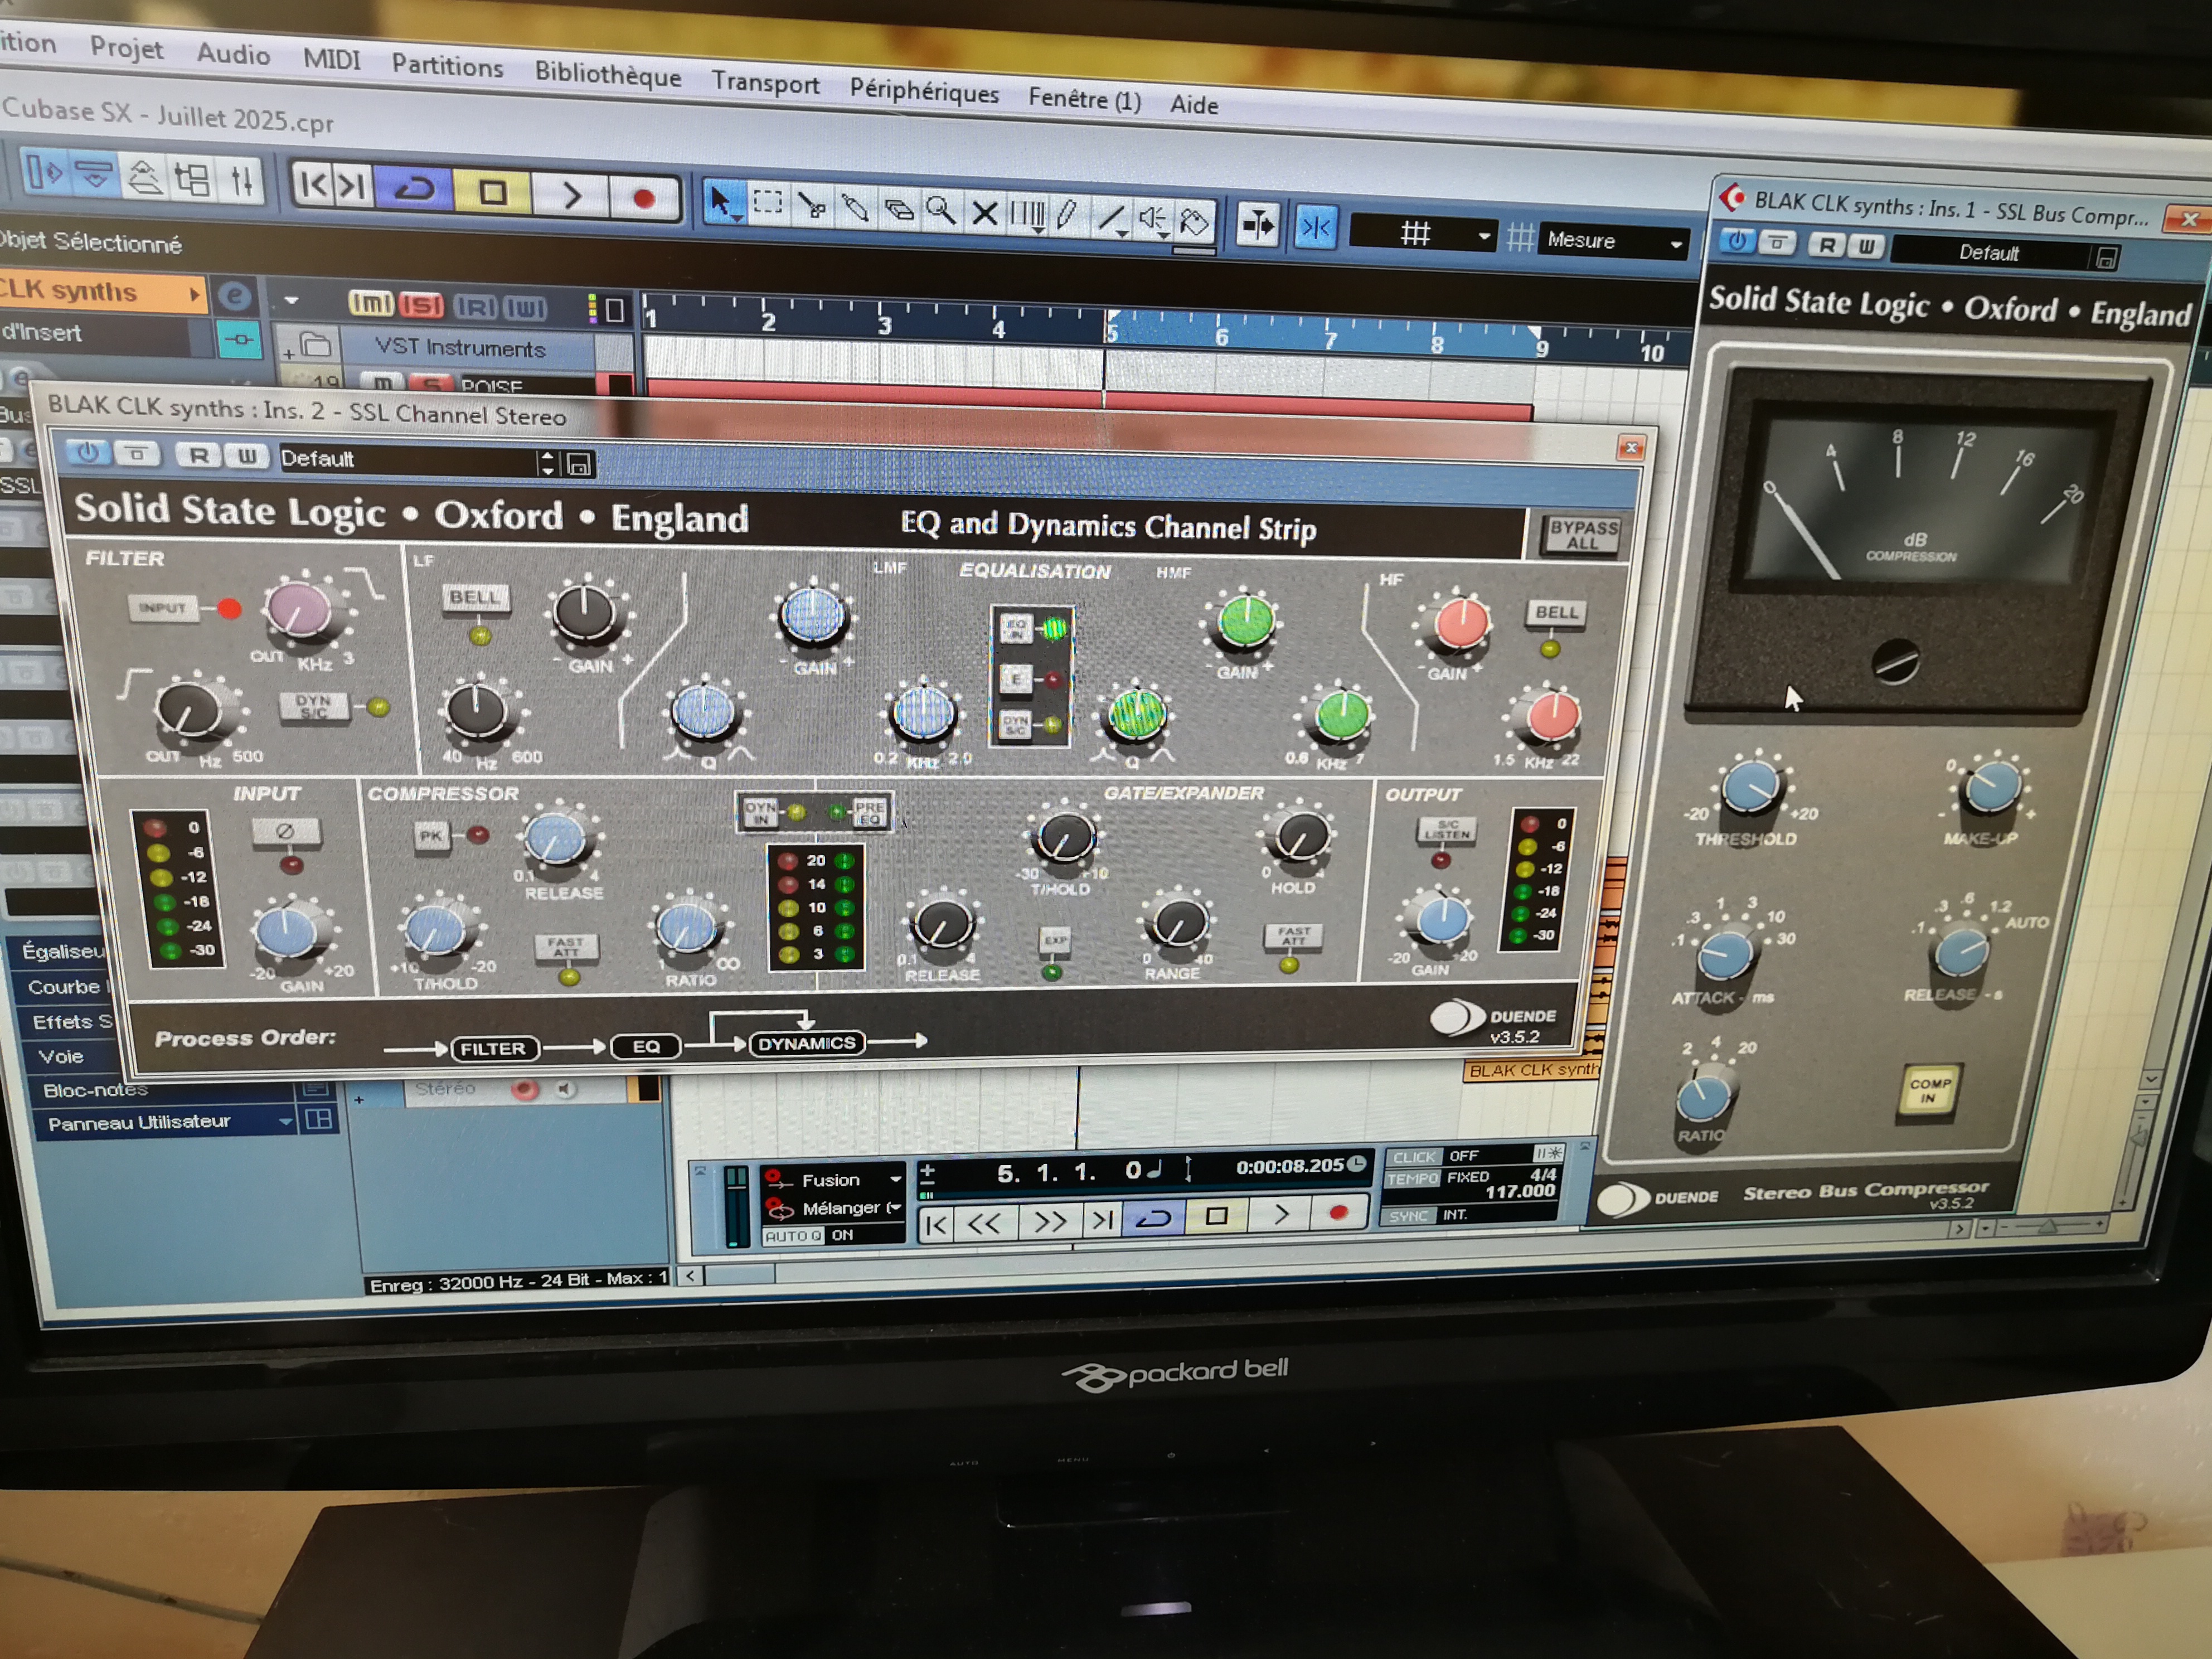Click the COMP IN button on Bus Compressor
The height and width of the screenshot is (1659, 2212).
[x=1928, y=1091]
